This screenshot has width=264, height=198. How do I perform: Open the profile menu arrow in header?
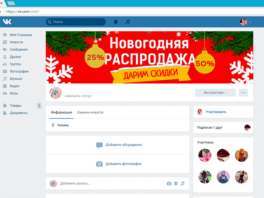pyautogui.click(x=250, y=22)
